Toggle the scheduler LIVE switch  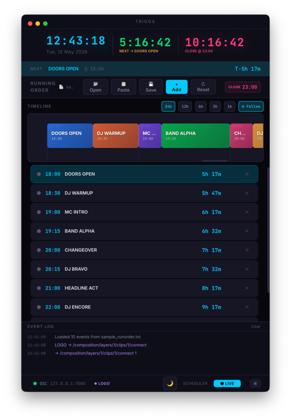(227, 383)
